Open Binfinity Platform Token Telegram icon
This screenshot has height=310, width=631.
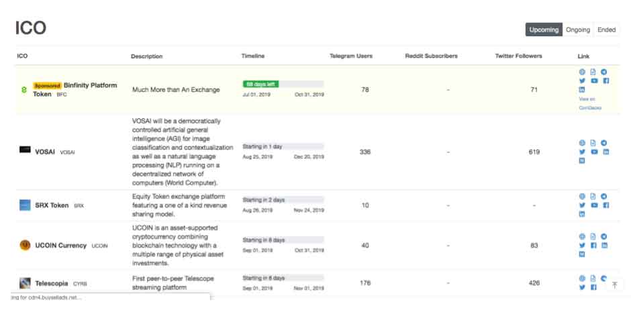[603, 72]
